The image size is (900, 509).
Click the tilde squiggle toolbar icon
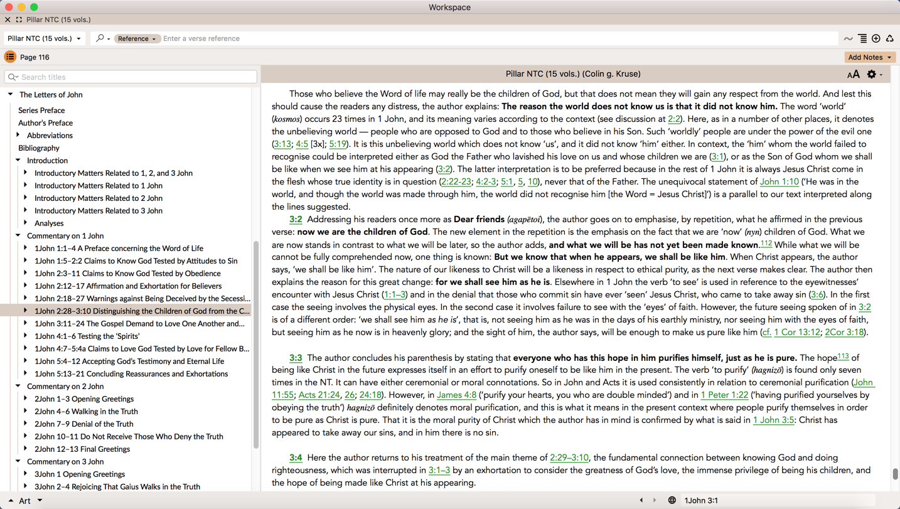click(849, 39)
